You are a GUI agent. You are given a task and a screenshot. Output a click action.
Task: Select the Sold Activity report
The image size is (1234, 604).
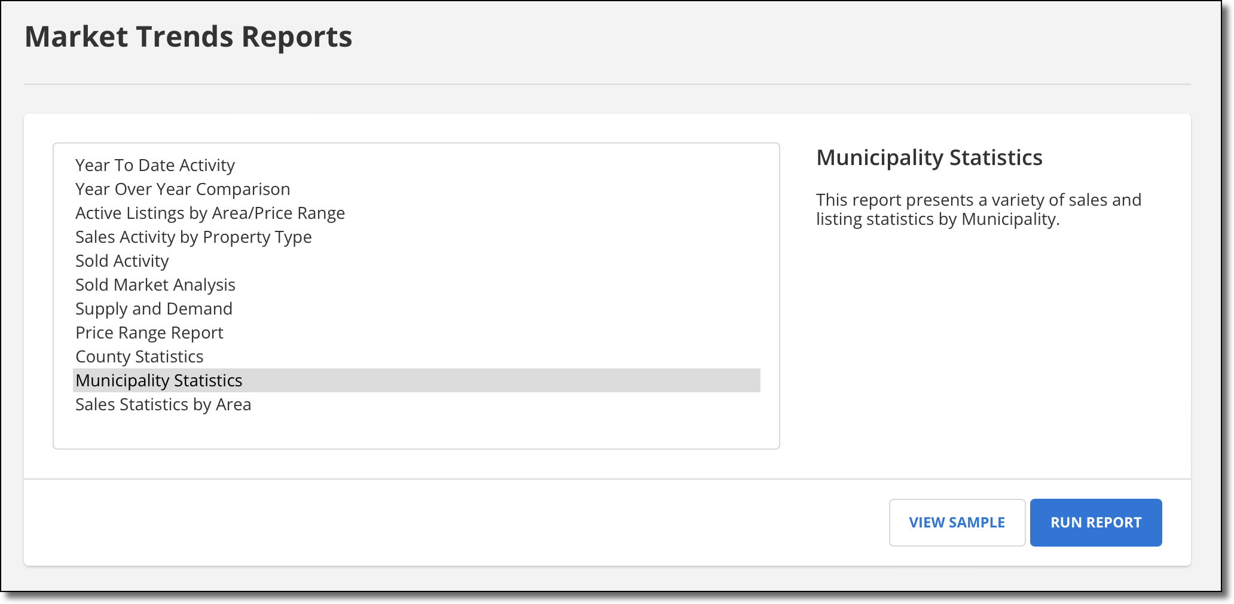pos(417,261)
